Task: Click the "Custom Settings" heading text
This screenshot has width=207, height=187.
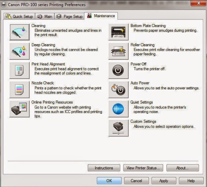Action: tap(143, 122)
